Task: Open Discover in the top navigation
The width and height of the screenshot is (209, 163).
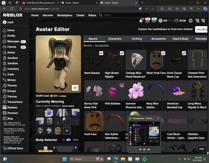Action: tap(48, 15)
